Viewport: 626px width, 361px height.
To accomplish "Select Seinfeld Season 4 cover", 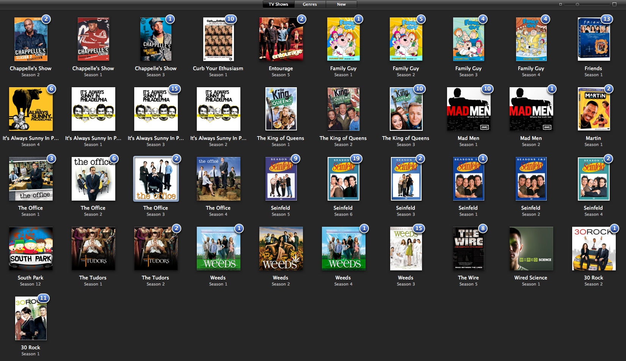I will [x=594, y=179].
